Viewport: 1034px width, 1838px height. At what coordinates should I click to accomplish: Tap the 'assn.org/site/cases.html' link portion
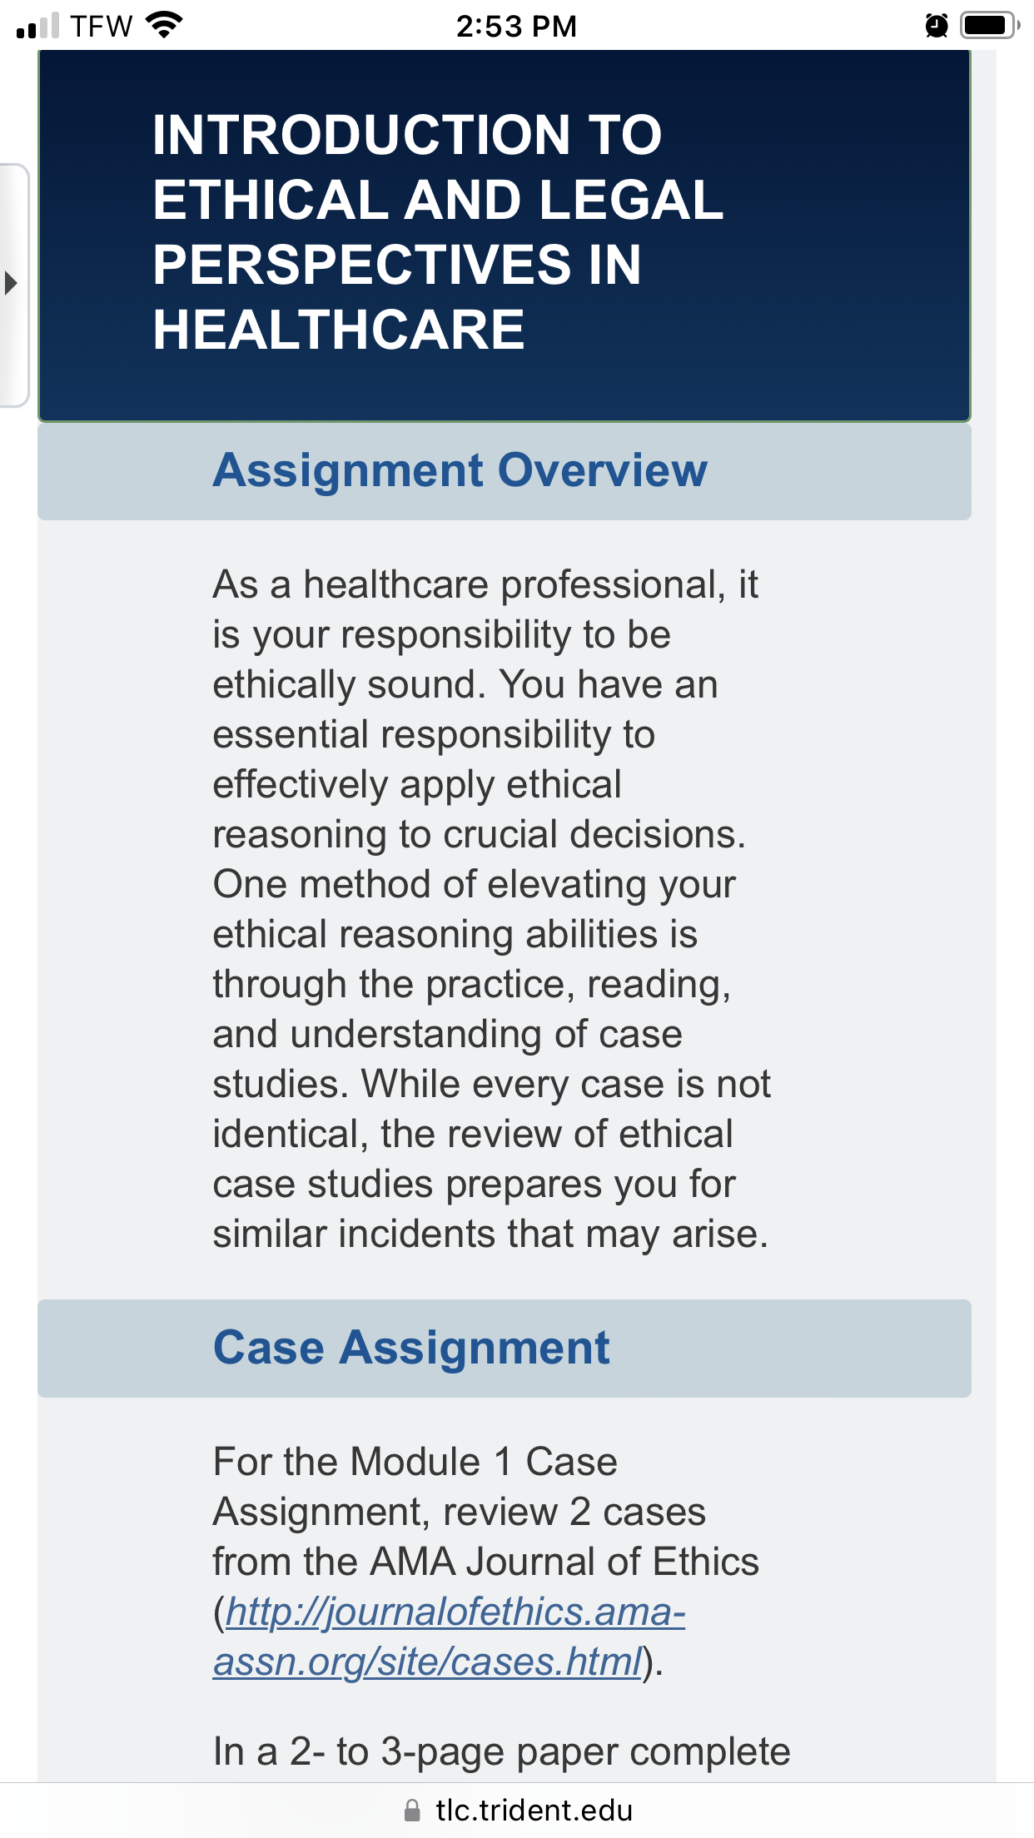point(428,1662)
